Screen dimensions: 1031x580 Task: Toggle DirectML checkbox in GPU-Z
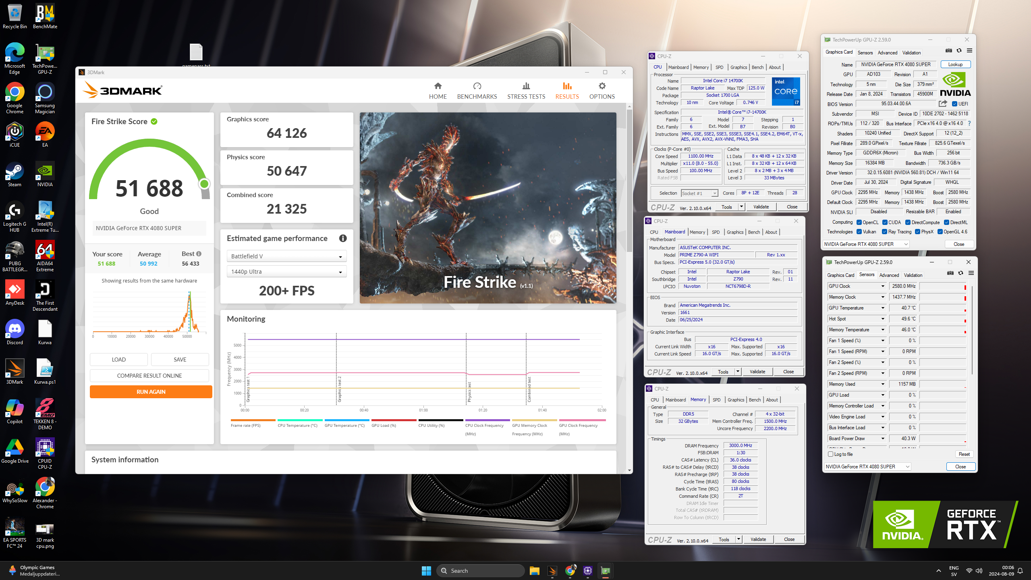946,222
